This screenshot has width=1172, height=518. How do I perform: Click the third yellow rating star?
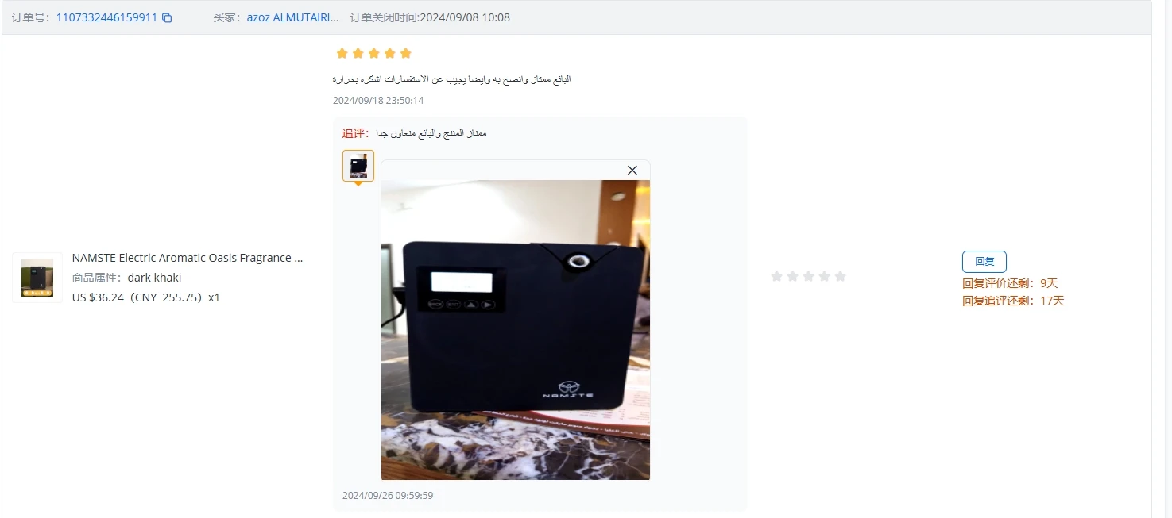[x=374, y=53]
